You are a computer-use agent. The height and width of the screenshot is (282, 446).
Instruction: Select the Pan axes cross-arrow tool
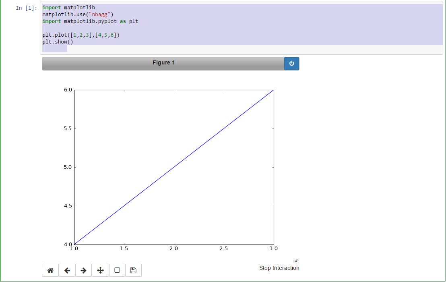click(x=100, y=270)
